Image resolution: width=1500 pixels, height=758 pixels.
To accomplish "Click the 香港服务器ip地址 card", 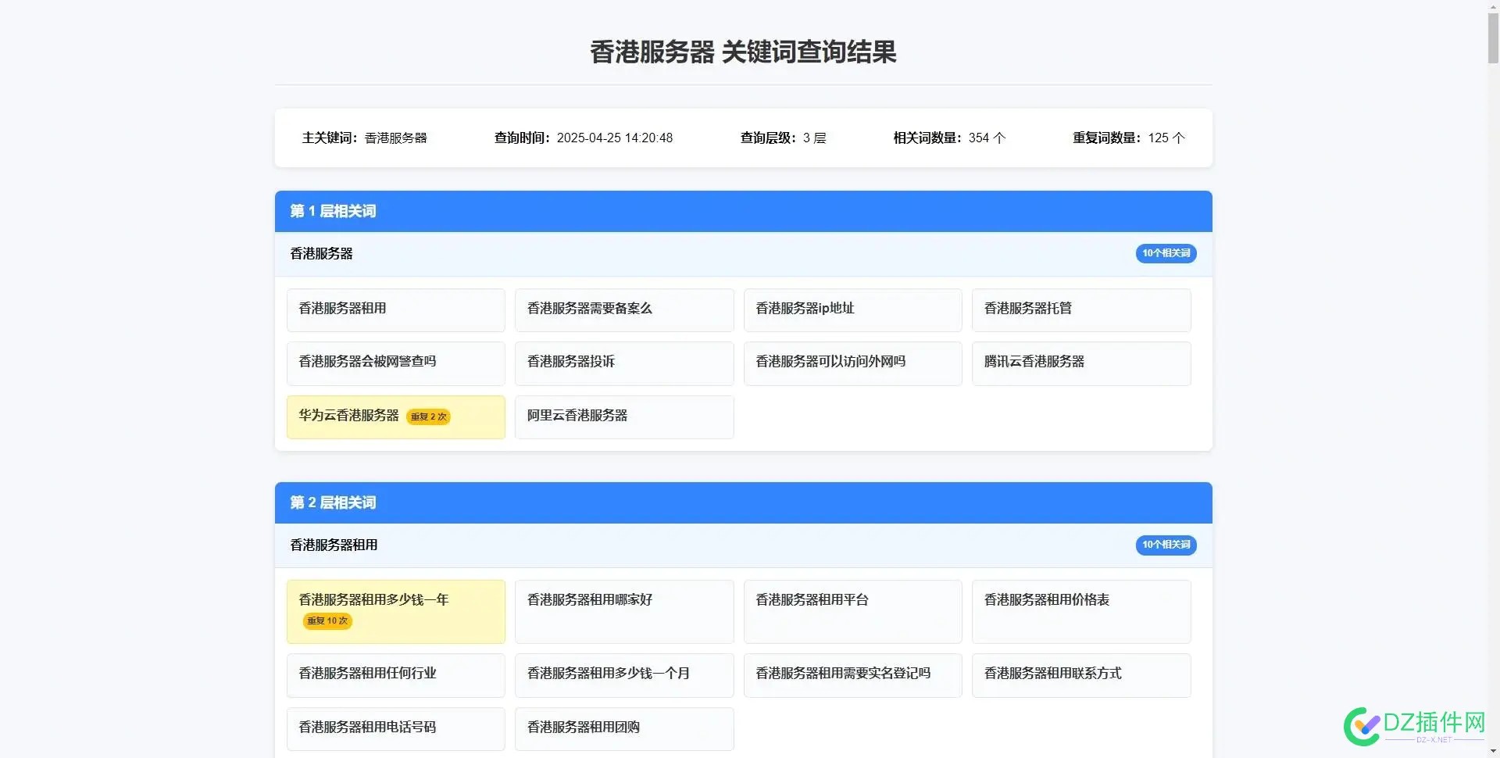I will 852,309.
